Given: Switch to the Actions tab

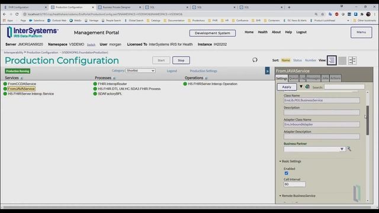Looking at the screenshot, I should [335, 78].
